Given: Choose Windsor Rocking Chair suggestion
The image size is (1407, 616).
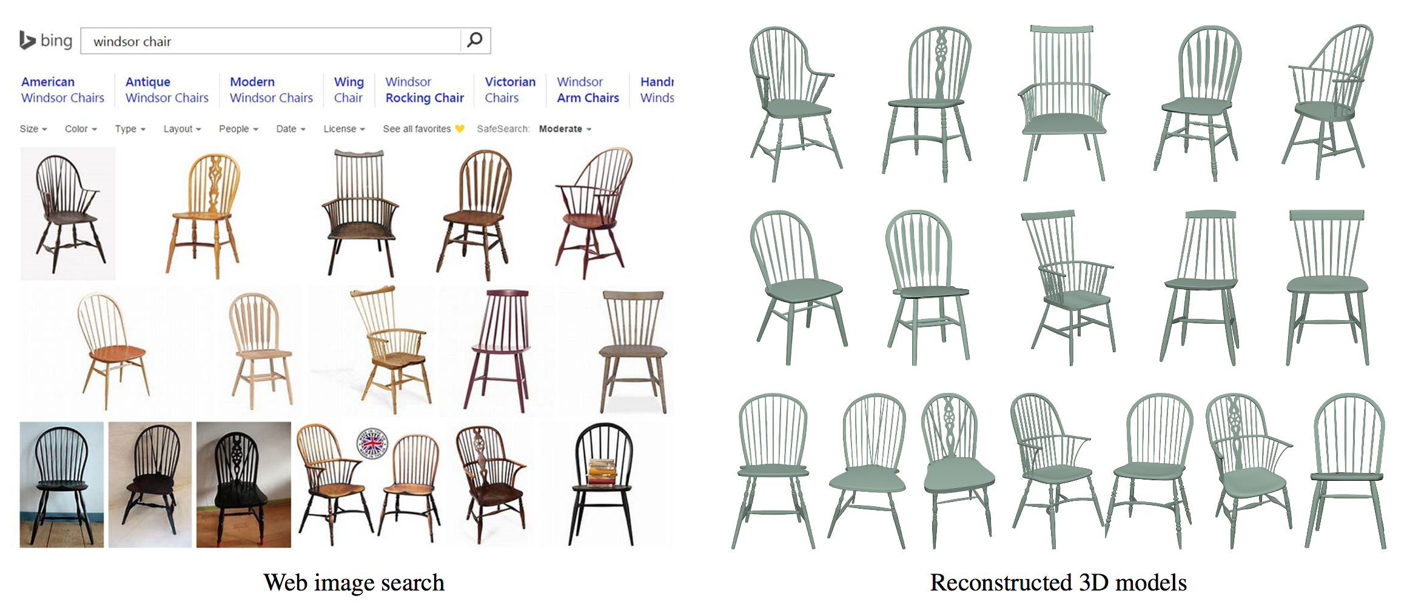Looking at the screenshot, I should (x=424, y=90).
